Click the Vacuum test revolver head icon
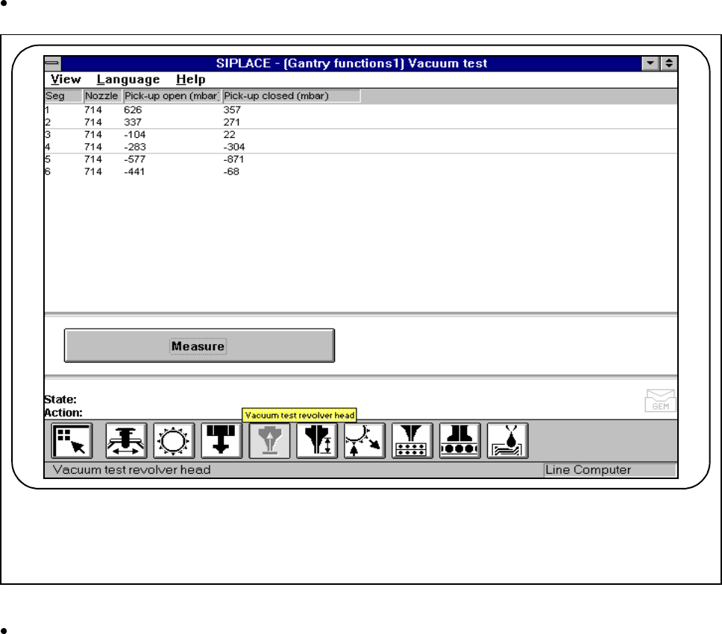 (269, 441)
